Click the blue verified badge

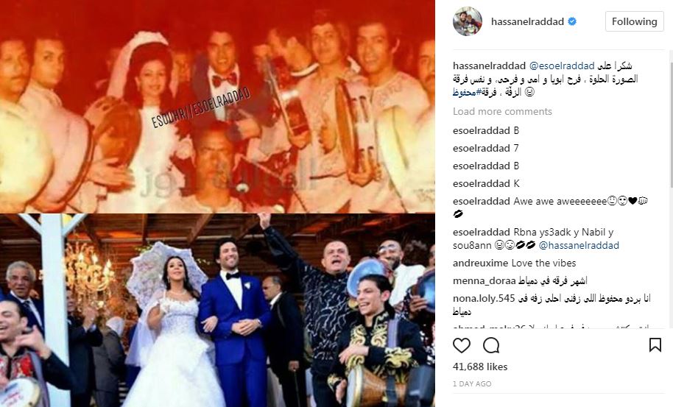click(x=572, y=21)
